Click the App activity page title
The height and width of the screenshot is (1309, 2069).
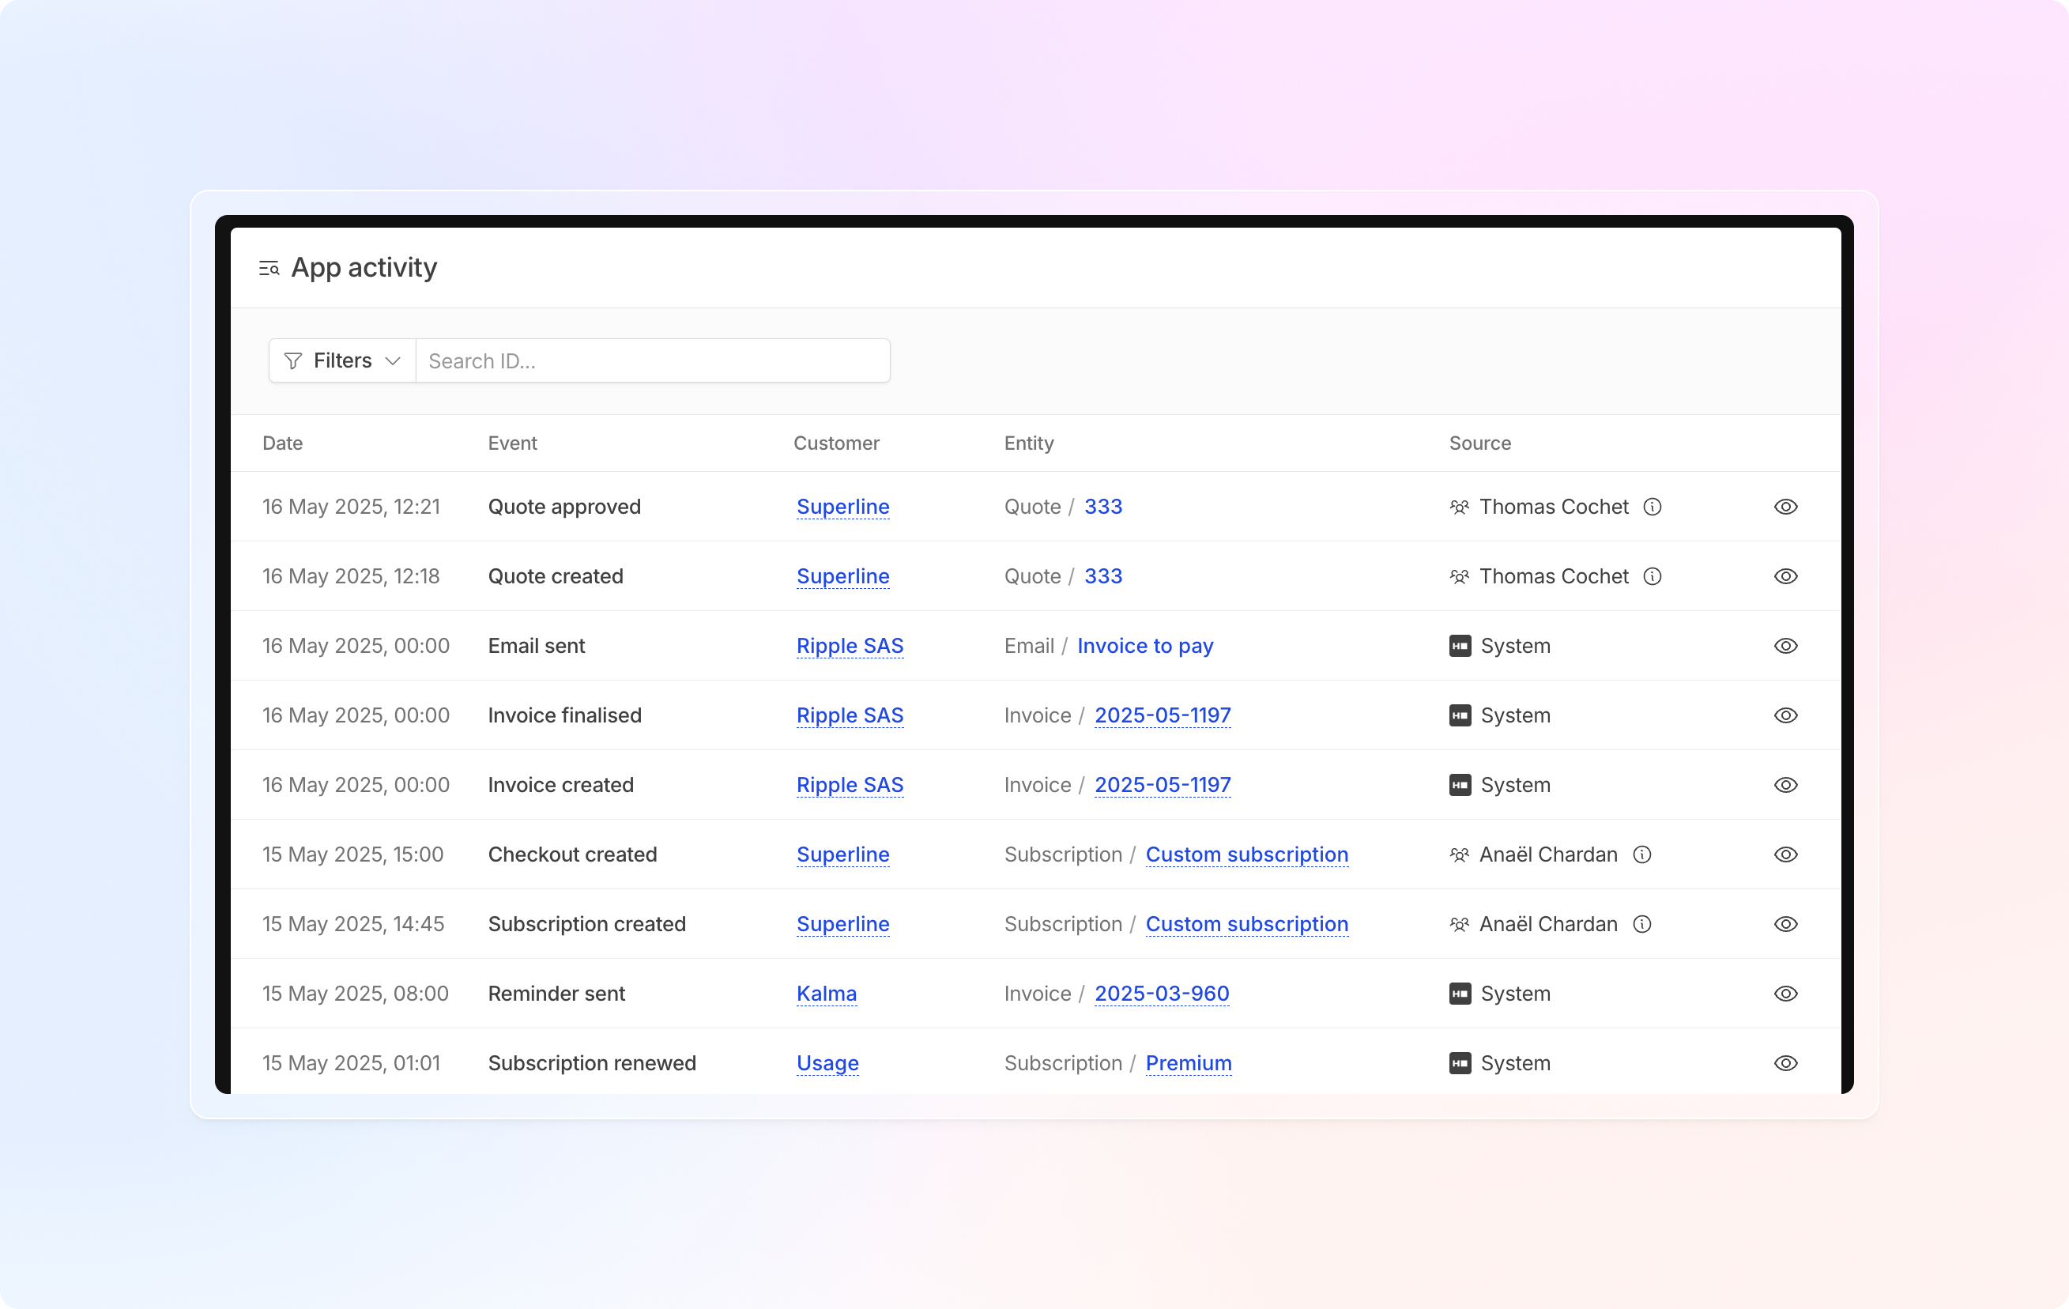click(x=364, y=268)
